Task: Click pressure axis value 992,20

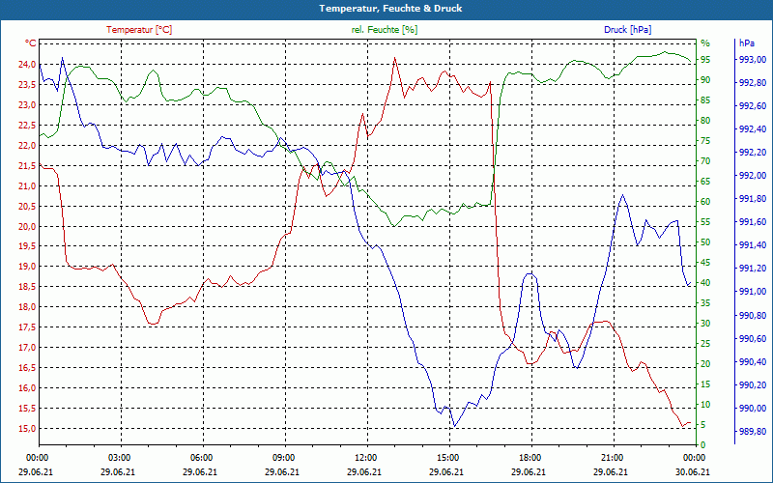Action: [753, 153]
